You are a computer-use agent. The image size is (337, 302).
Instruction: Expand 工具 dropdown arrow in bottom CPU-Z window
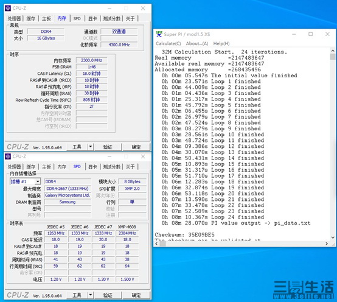(91, 295)
